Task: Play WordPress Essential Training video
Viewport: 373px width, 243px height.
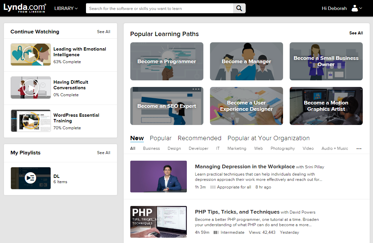Action: (31, 121)
